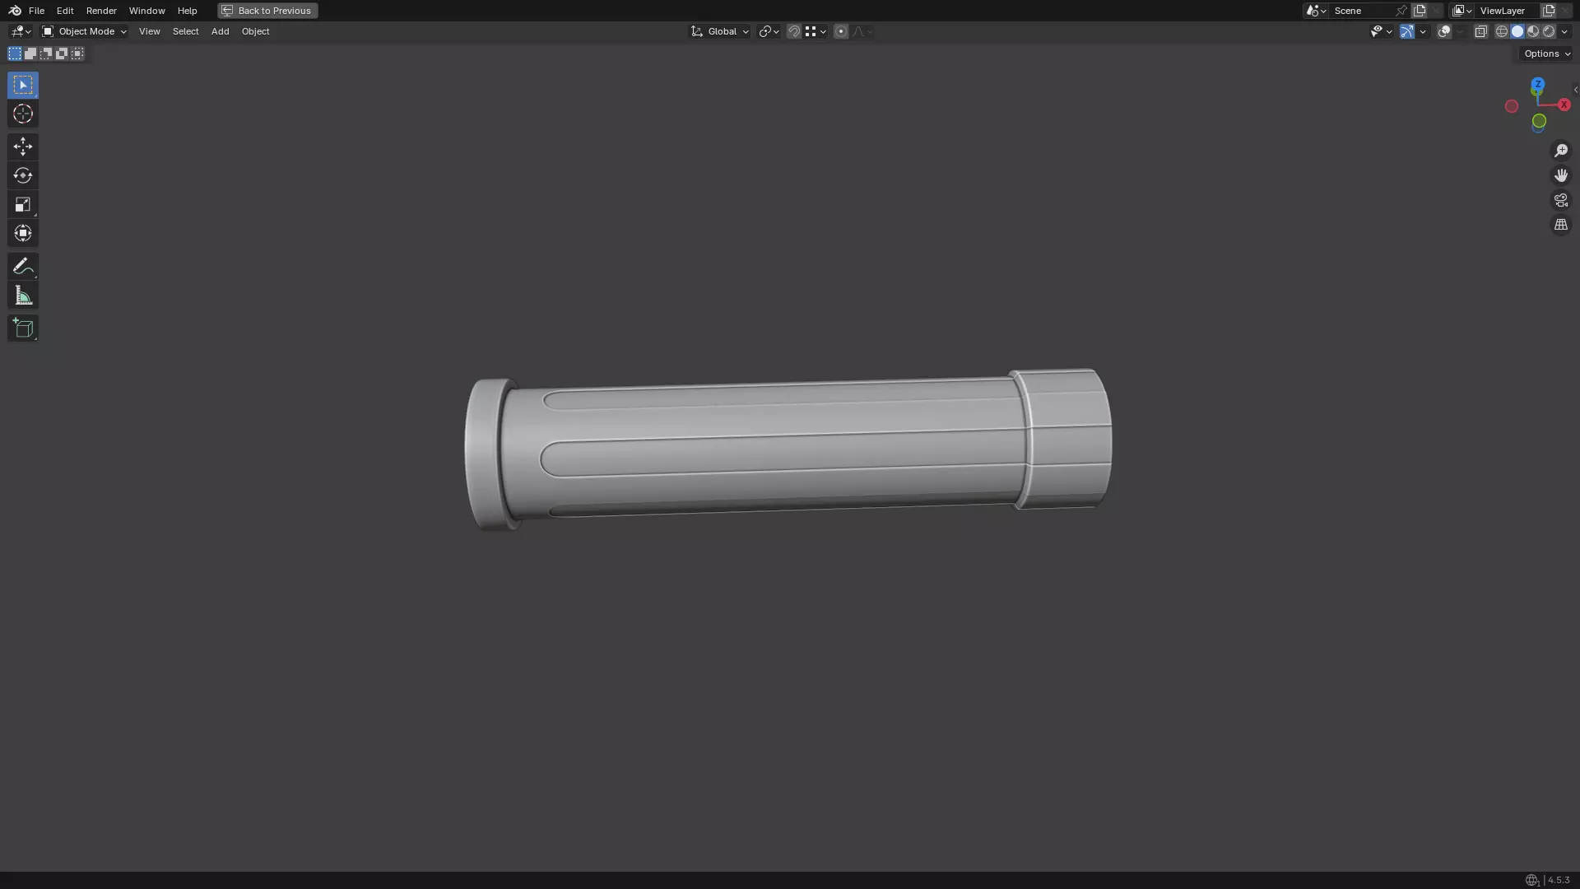The width and height of the screenshot is (1580, 889).
Task: Open Global transform orientation dropdown
Action: pyautogui.click(x=719, y=31)
